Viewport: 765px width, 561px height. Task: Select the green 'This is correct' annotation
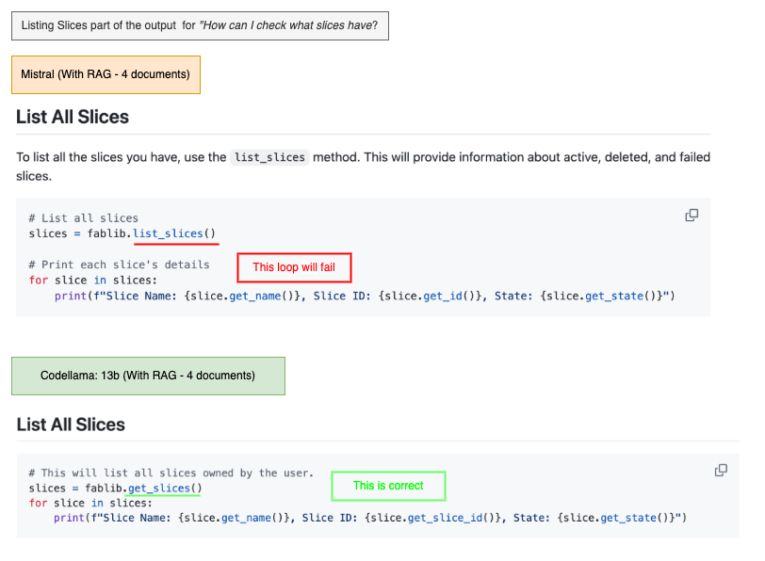(388, 486)
